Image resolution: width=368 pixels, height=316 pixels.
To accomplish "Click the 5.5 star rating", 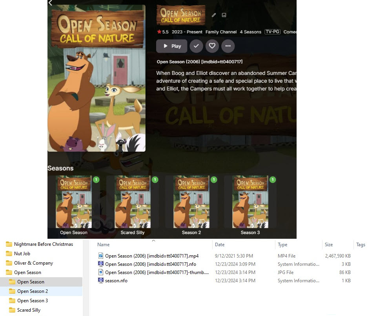I will tap(163, 32).
